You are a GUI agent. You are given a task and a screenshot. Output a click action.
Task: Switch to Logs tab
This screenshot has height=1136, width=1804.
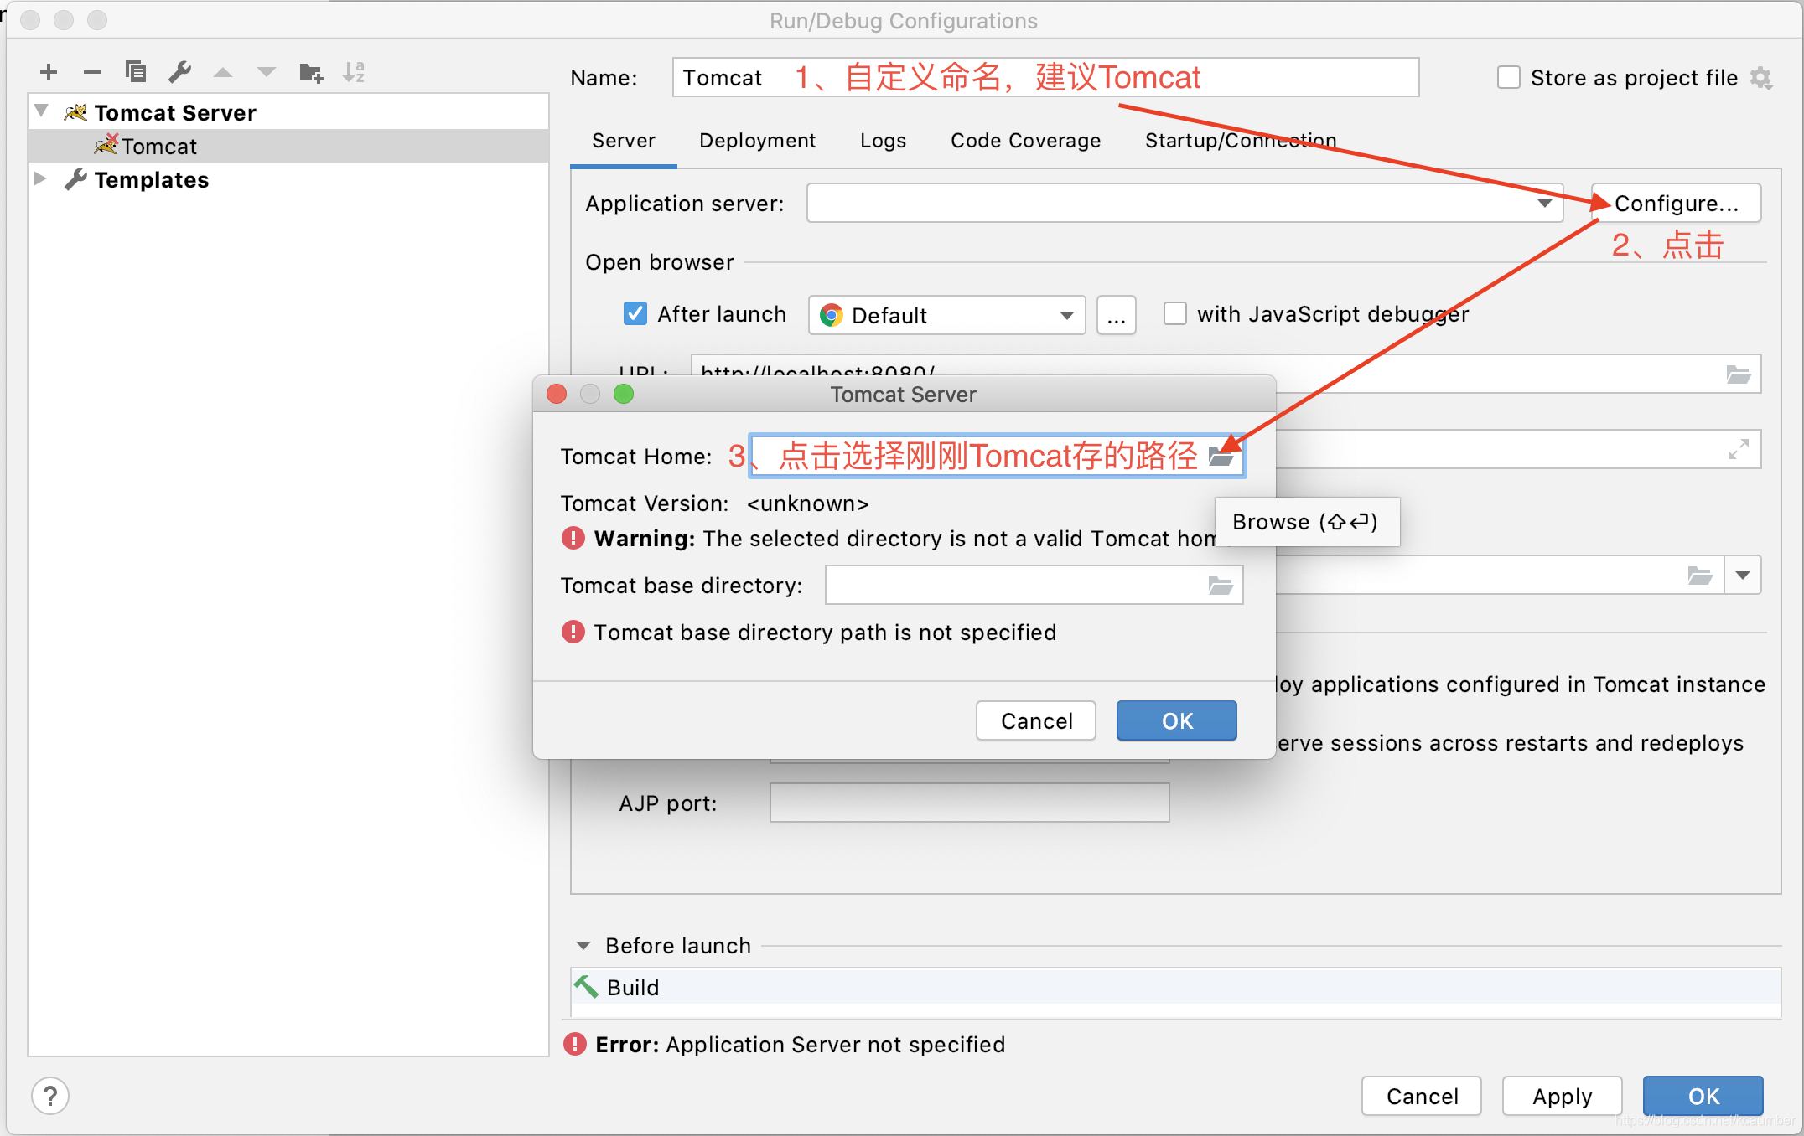tap(884, 141)
